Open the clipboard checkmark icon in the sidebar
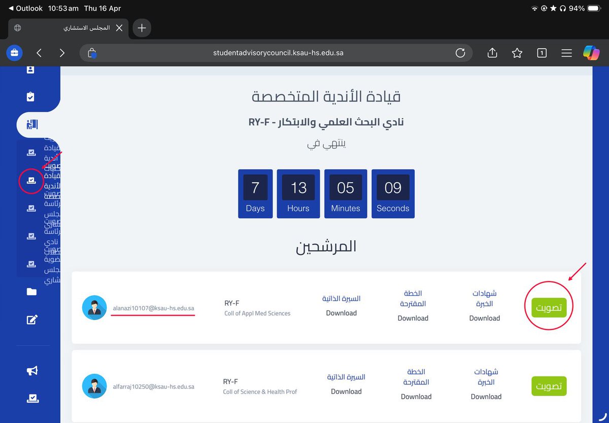The width and height of the screenshot is (609, 423). click(30, 96)
